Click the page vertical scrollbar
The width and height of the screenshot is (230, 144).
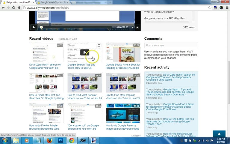[229, 82]
